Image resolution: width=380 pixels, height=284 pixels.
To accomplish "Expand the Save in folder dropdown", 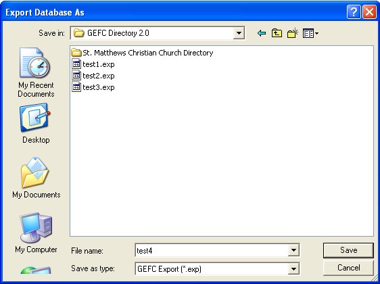I will (239, 33).
